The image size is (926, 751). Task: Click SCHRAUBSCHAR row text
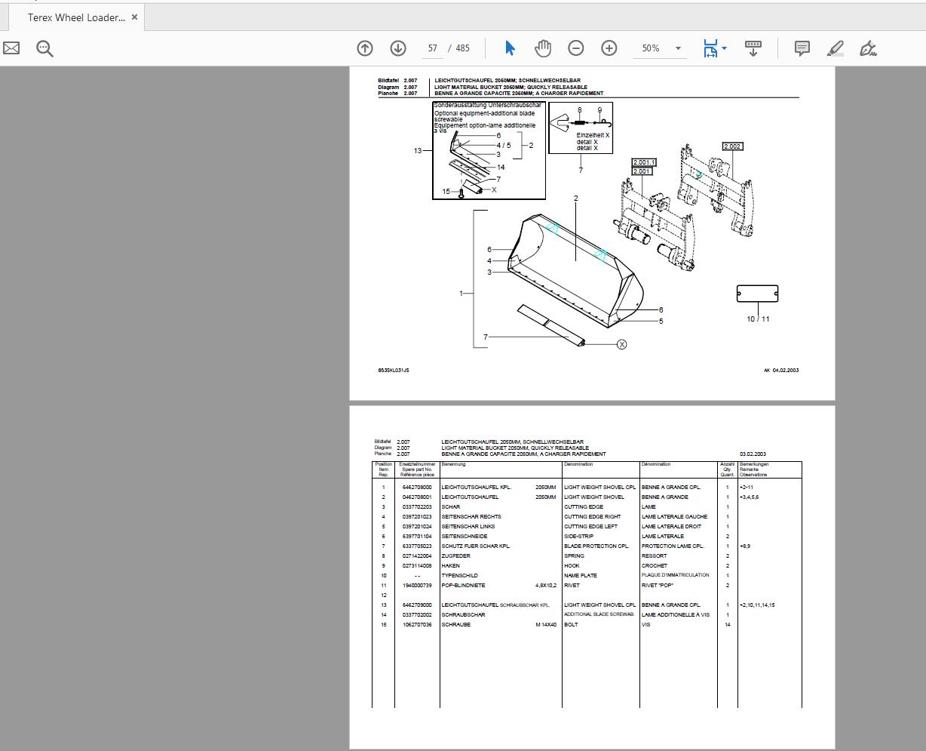pos(463,615)
